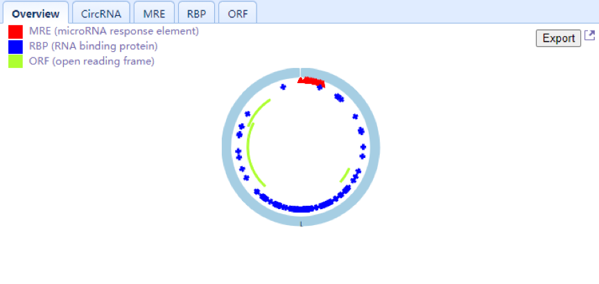The width and height of the screenshot is (599, 284).
Task: Select the red MRE cluster atop the circle
Action: point(311,82)
